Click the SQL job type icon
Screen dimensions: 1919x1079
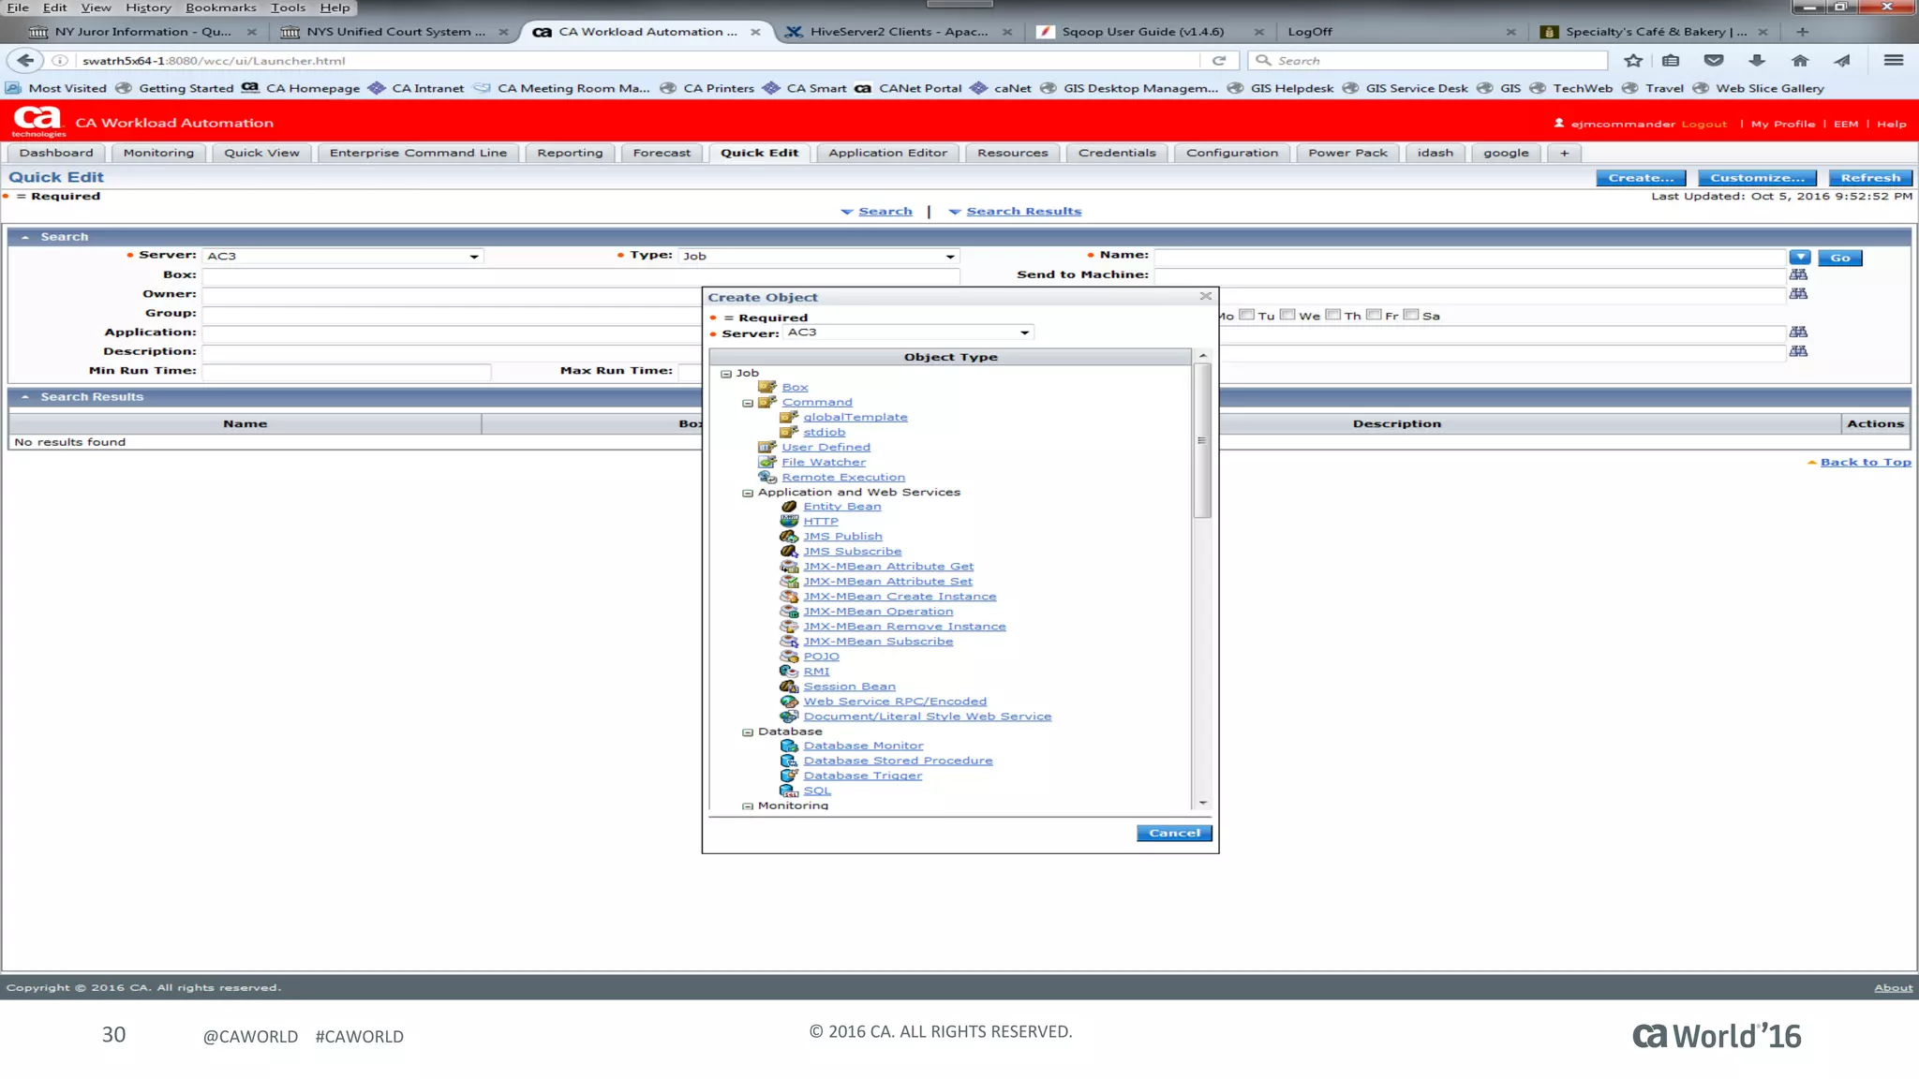pos(789,791)
